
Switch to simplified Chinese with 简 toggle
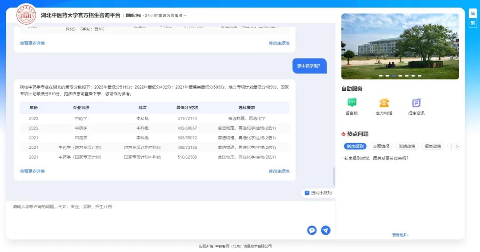[472, 14]
